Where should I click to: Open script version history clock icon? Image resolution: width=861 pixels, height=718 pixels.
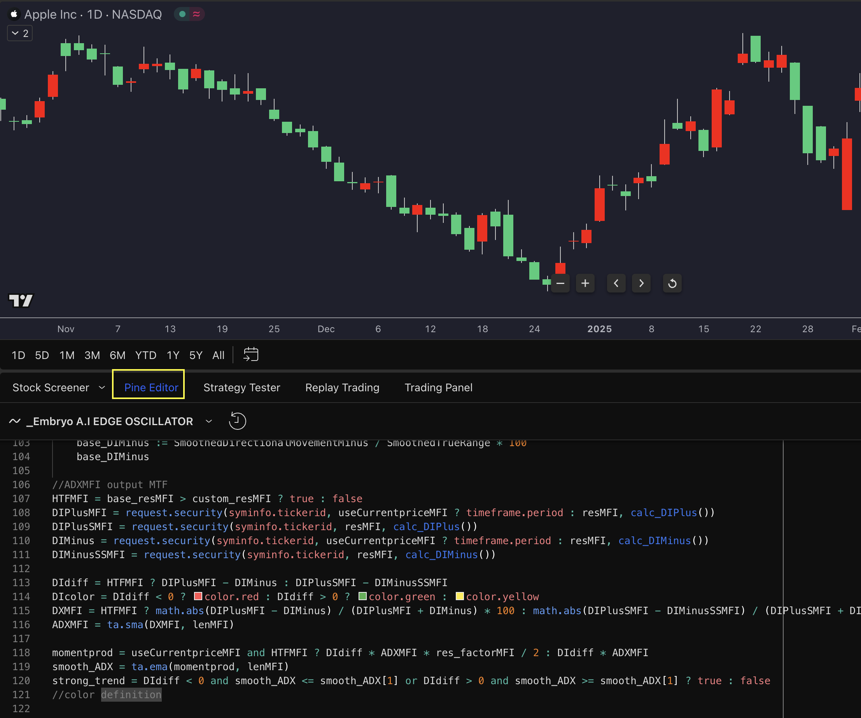237,421
